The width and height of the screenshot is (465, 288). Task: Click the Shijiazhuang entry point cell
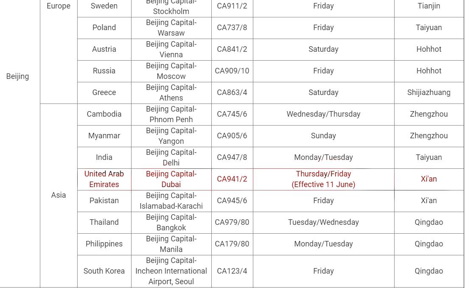click(429, 92)
